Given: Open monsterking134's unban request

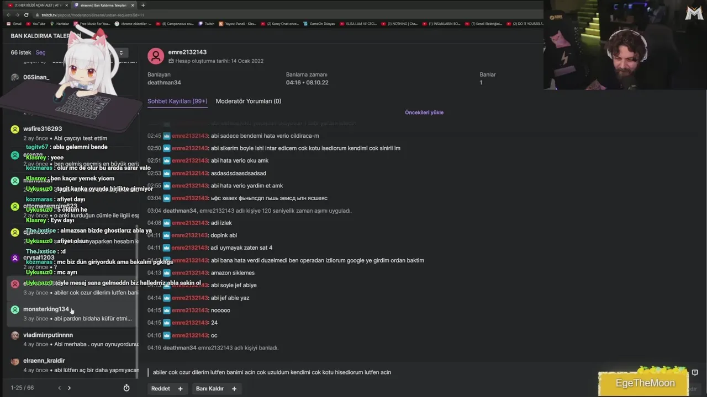Looking at the screenshot, I should 72,314.
